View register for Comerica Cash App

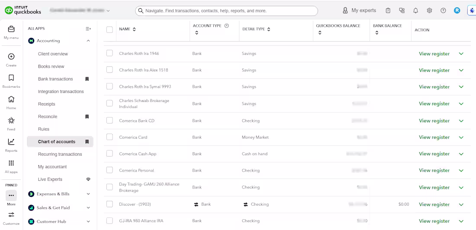434,154
